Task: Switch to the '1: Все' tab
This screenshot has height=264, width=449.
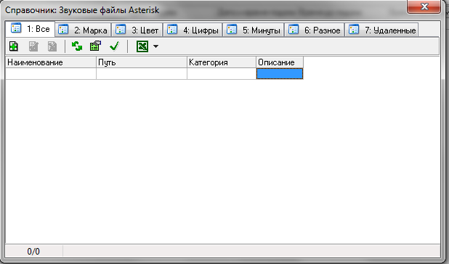Action: tap(30, 29)
